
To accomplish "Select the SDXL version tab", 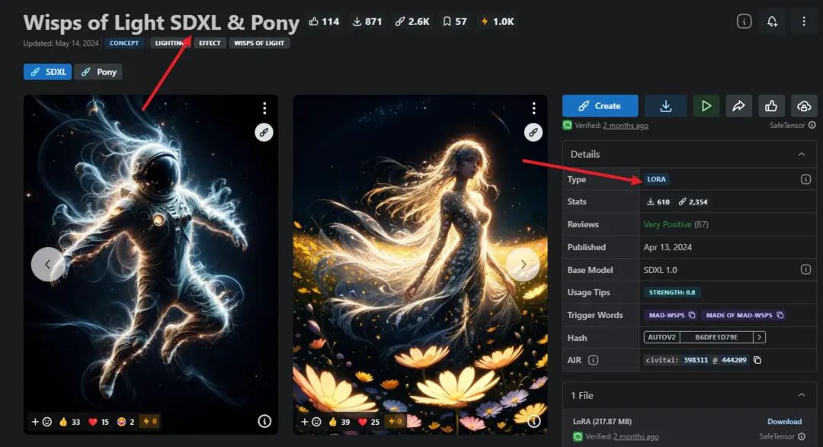I will (47, 72).
